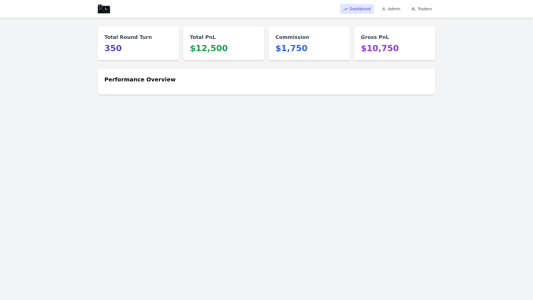Click the trading logo image
This screenshot has height=300, width=533.
104,9
